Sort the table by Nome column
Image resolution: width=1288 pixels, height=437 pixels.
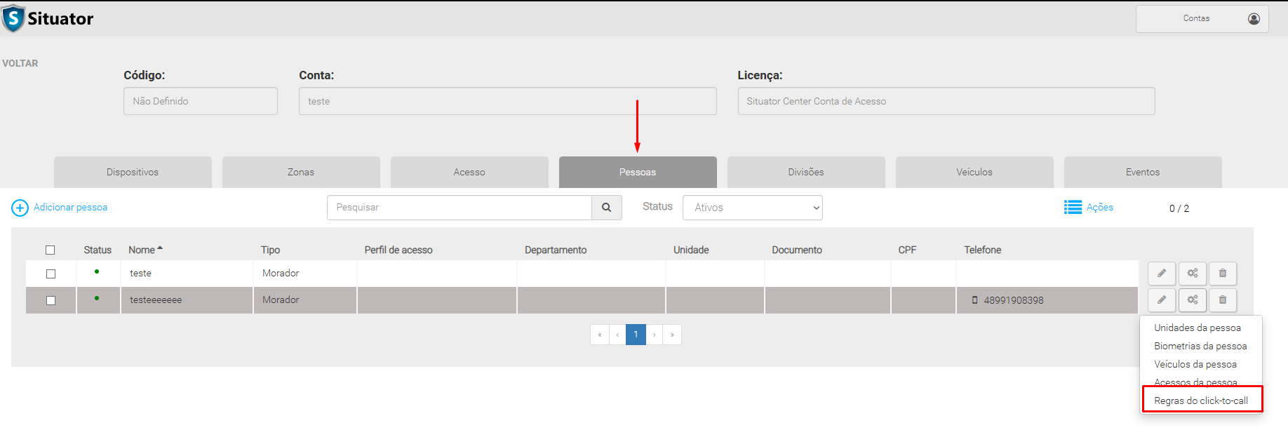[142, 250]
